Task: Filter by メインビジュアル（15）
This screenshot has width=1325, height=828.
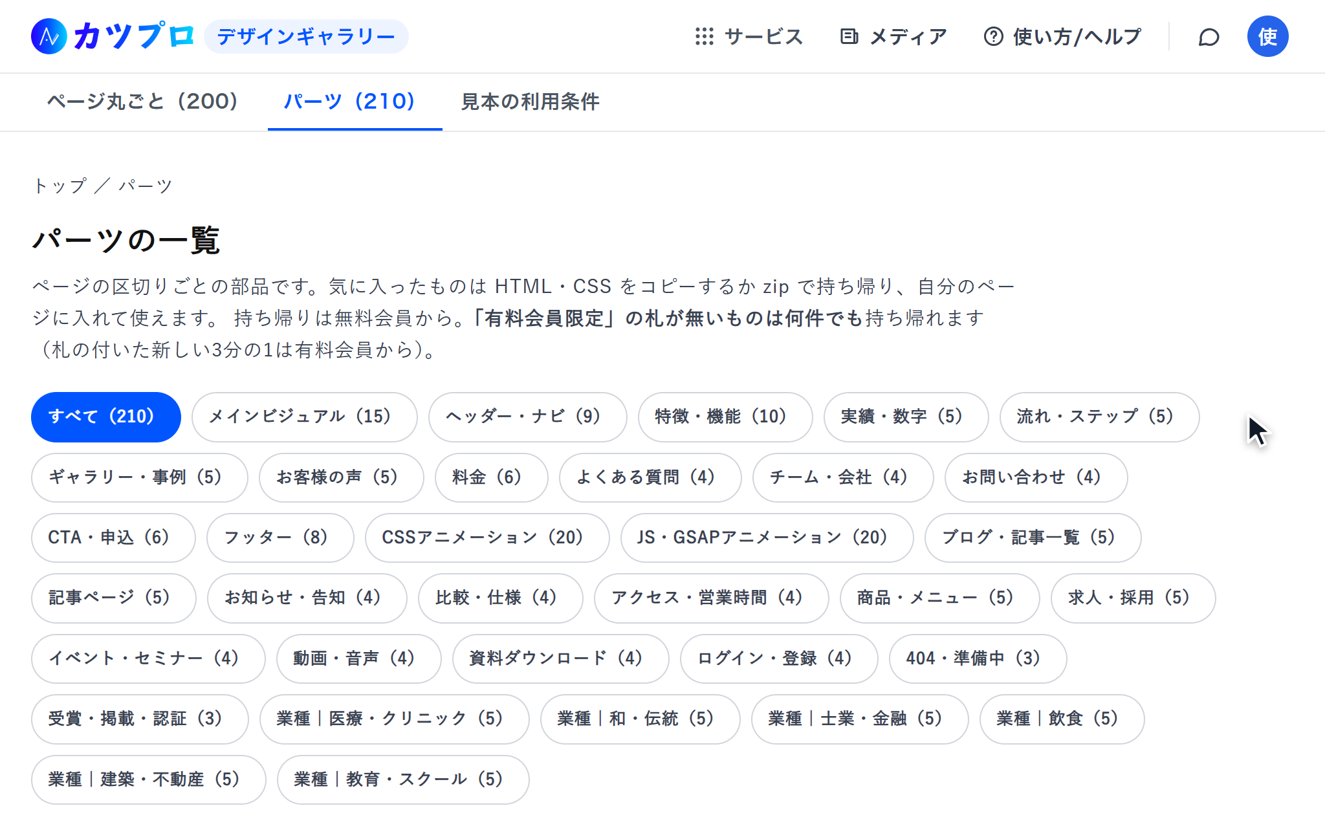Action: point(304,417)
